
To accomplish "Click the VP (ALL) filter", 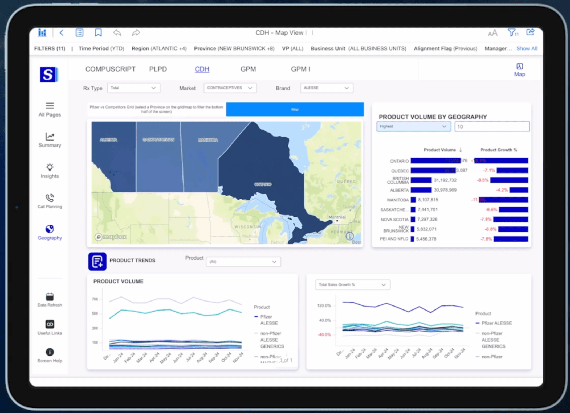I will (292, 48).
